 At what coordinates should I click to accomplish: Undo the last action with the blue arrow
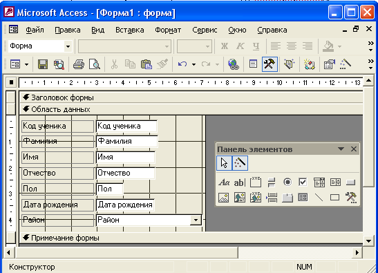click(x=182, y=64)
